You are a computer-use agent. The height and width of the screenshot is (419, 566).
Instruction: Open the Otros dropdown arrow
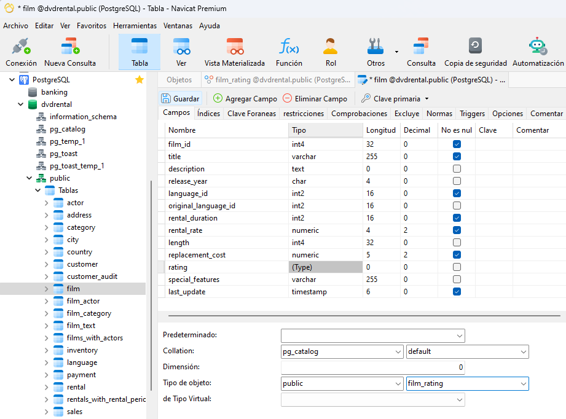396,52
